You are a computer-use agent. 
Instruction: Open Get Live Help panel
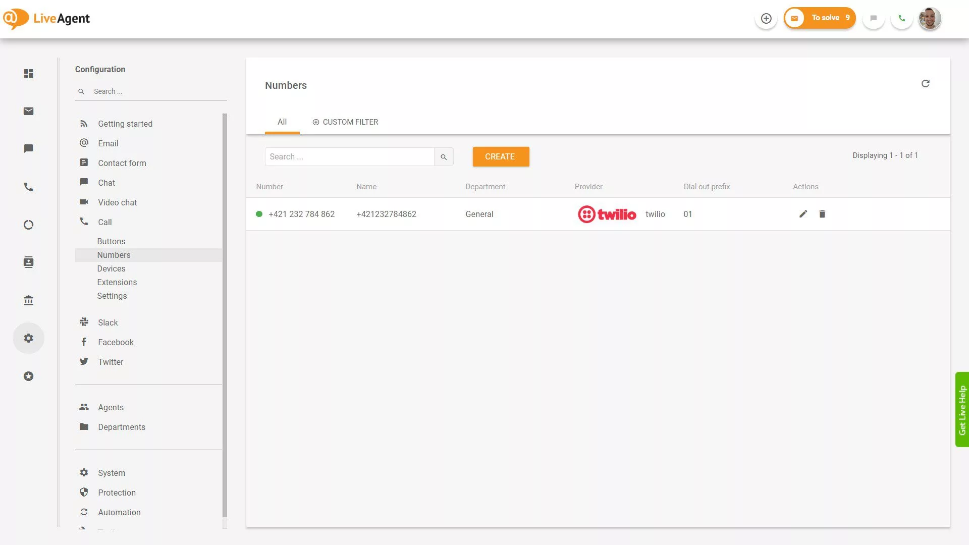tap(962, 410)
